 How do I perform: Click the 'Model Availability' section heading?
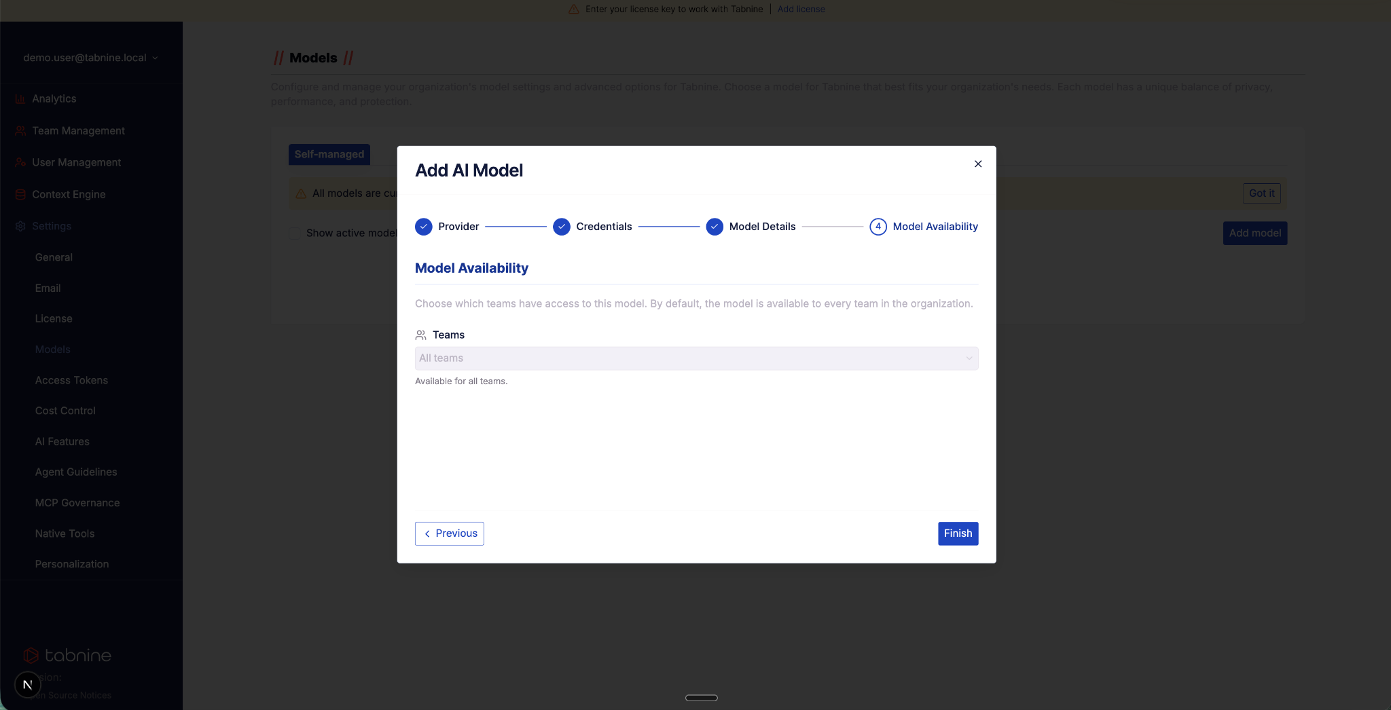coord(471,268)
